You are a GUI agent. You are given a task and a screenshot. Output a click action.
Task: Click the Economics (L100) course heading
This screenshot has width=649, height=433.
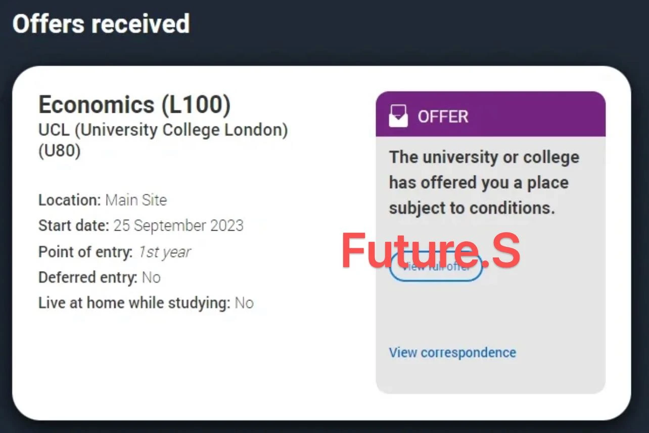tap(135, 105)
